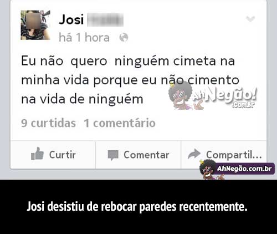This screenshot has width=277, height=234.
Task: Open the post options chevron
Action: tap(250, 18)
